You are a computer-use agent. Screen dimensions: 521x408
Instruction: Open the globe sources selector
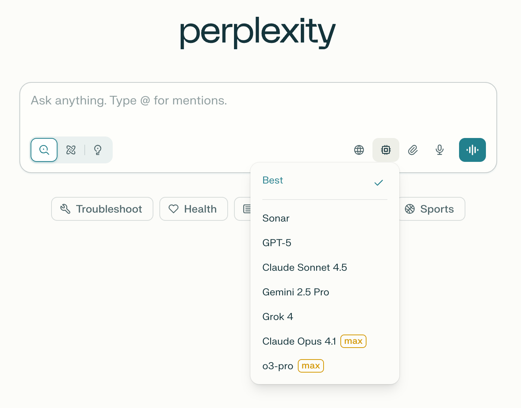coord(359,150)
